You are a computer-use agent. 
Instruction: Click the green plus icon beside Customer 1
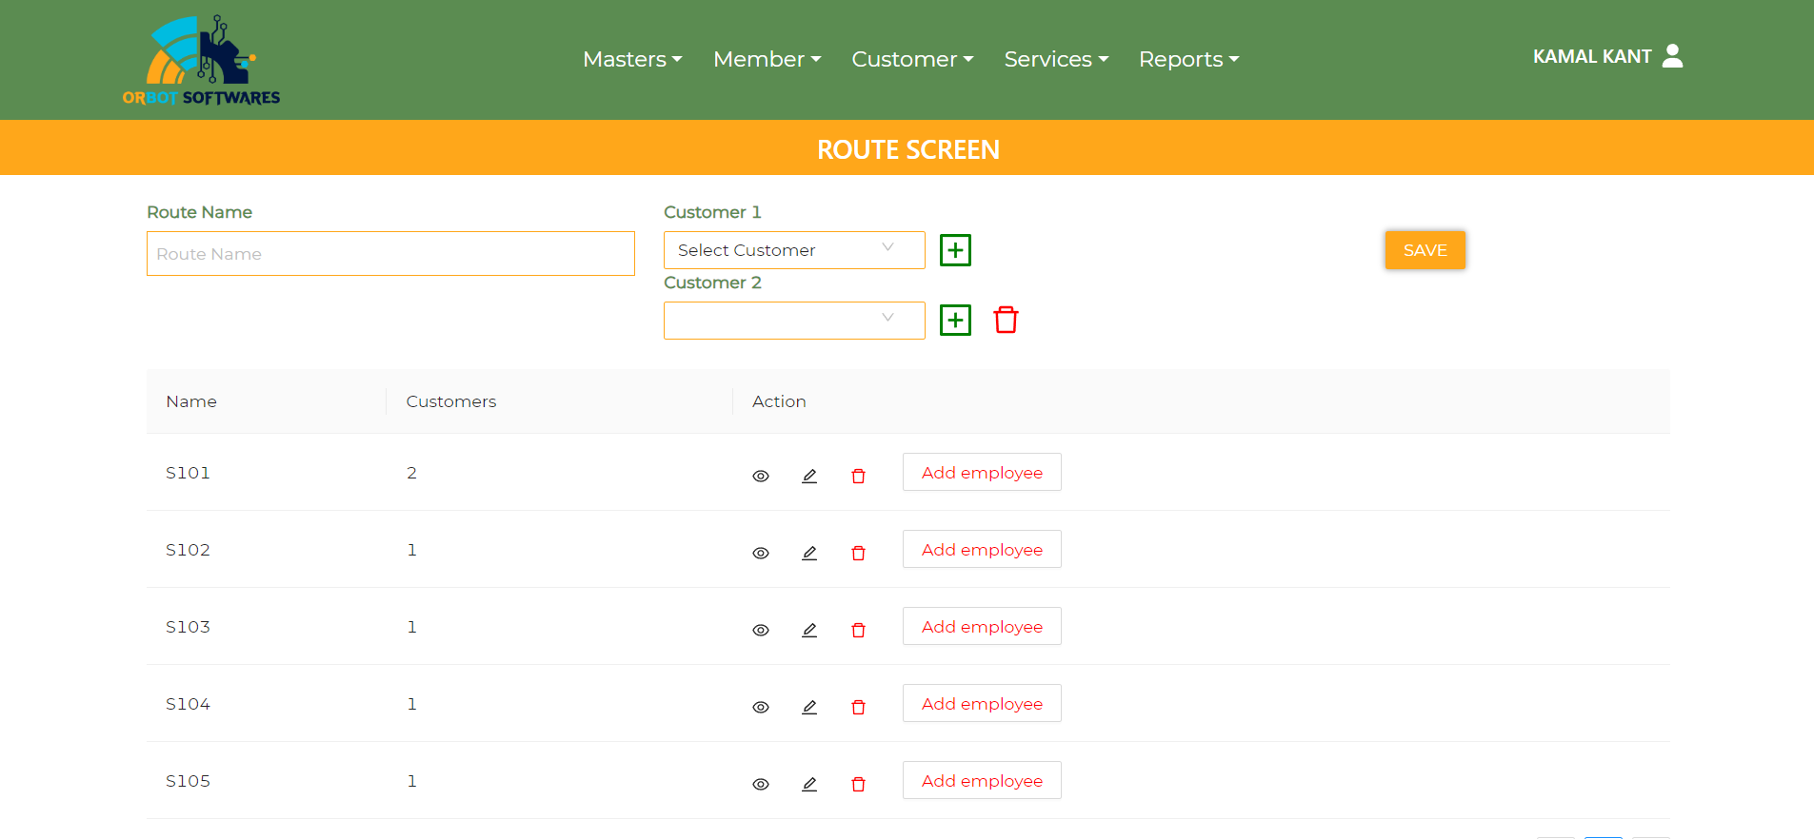click(955, 250)
